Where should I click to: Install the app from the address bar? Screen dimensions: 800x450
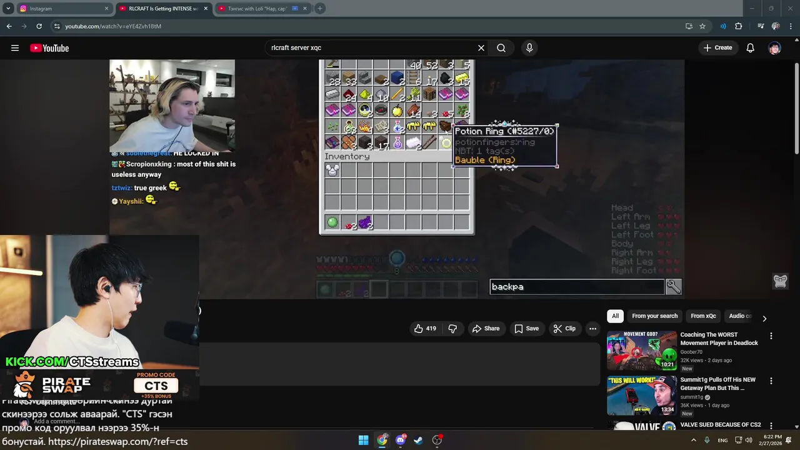click(689, 26)
